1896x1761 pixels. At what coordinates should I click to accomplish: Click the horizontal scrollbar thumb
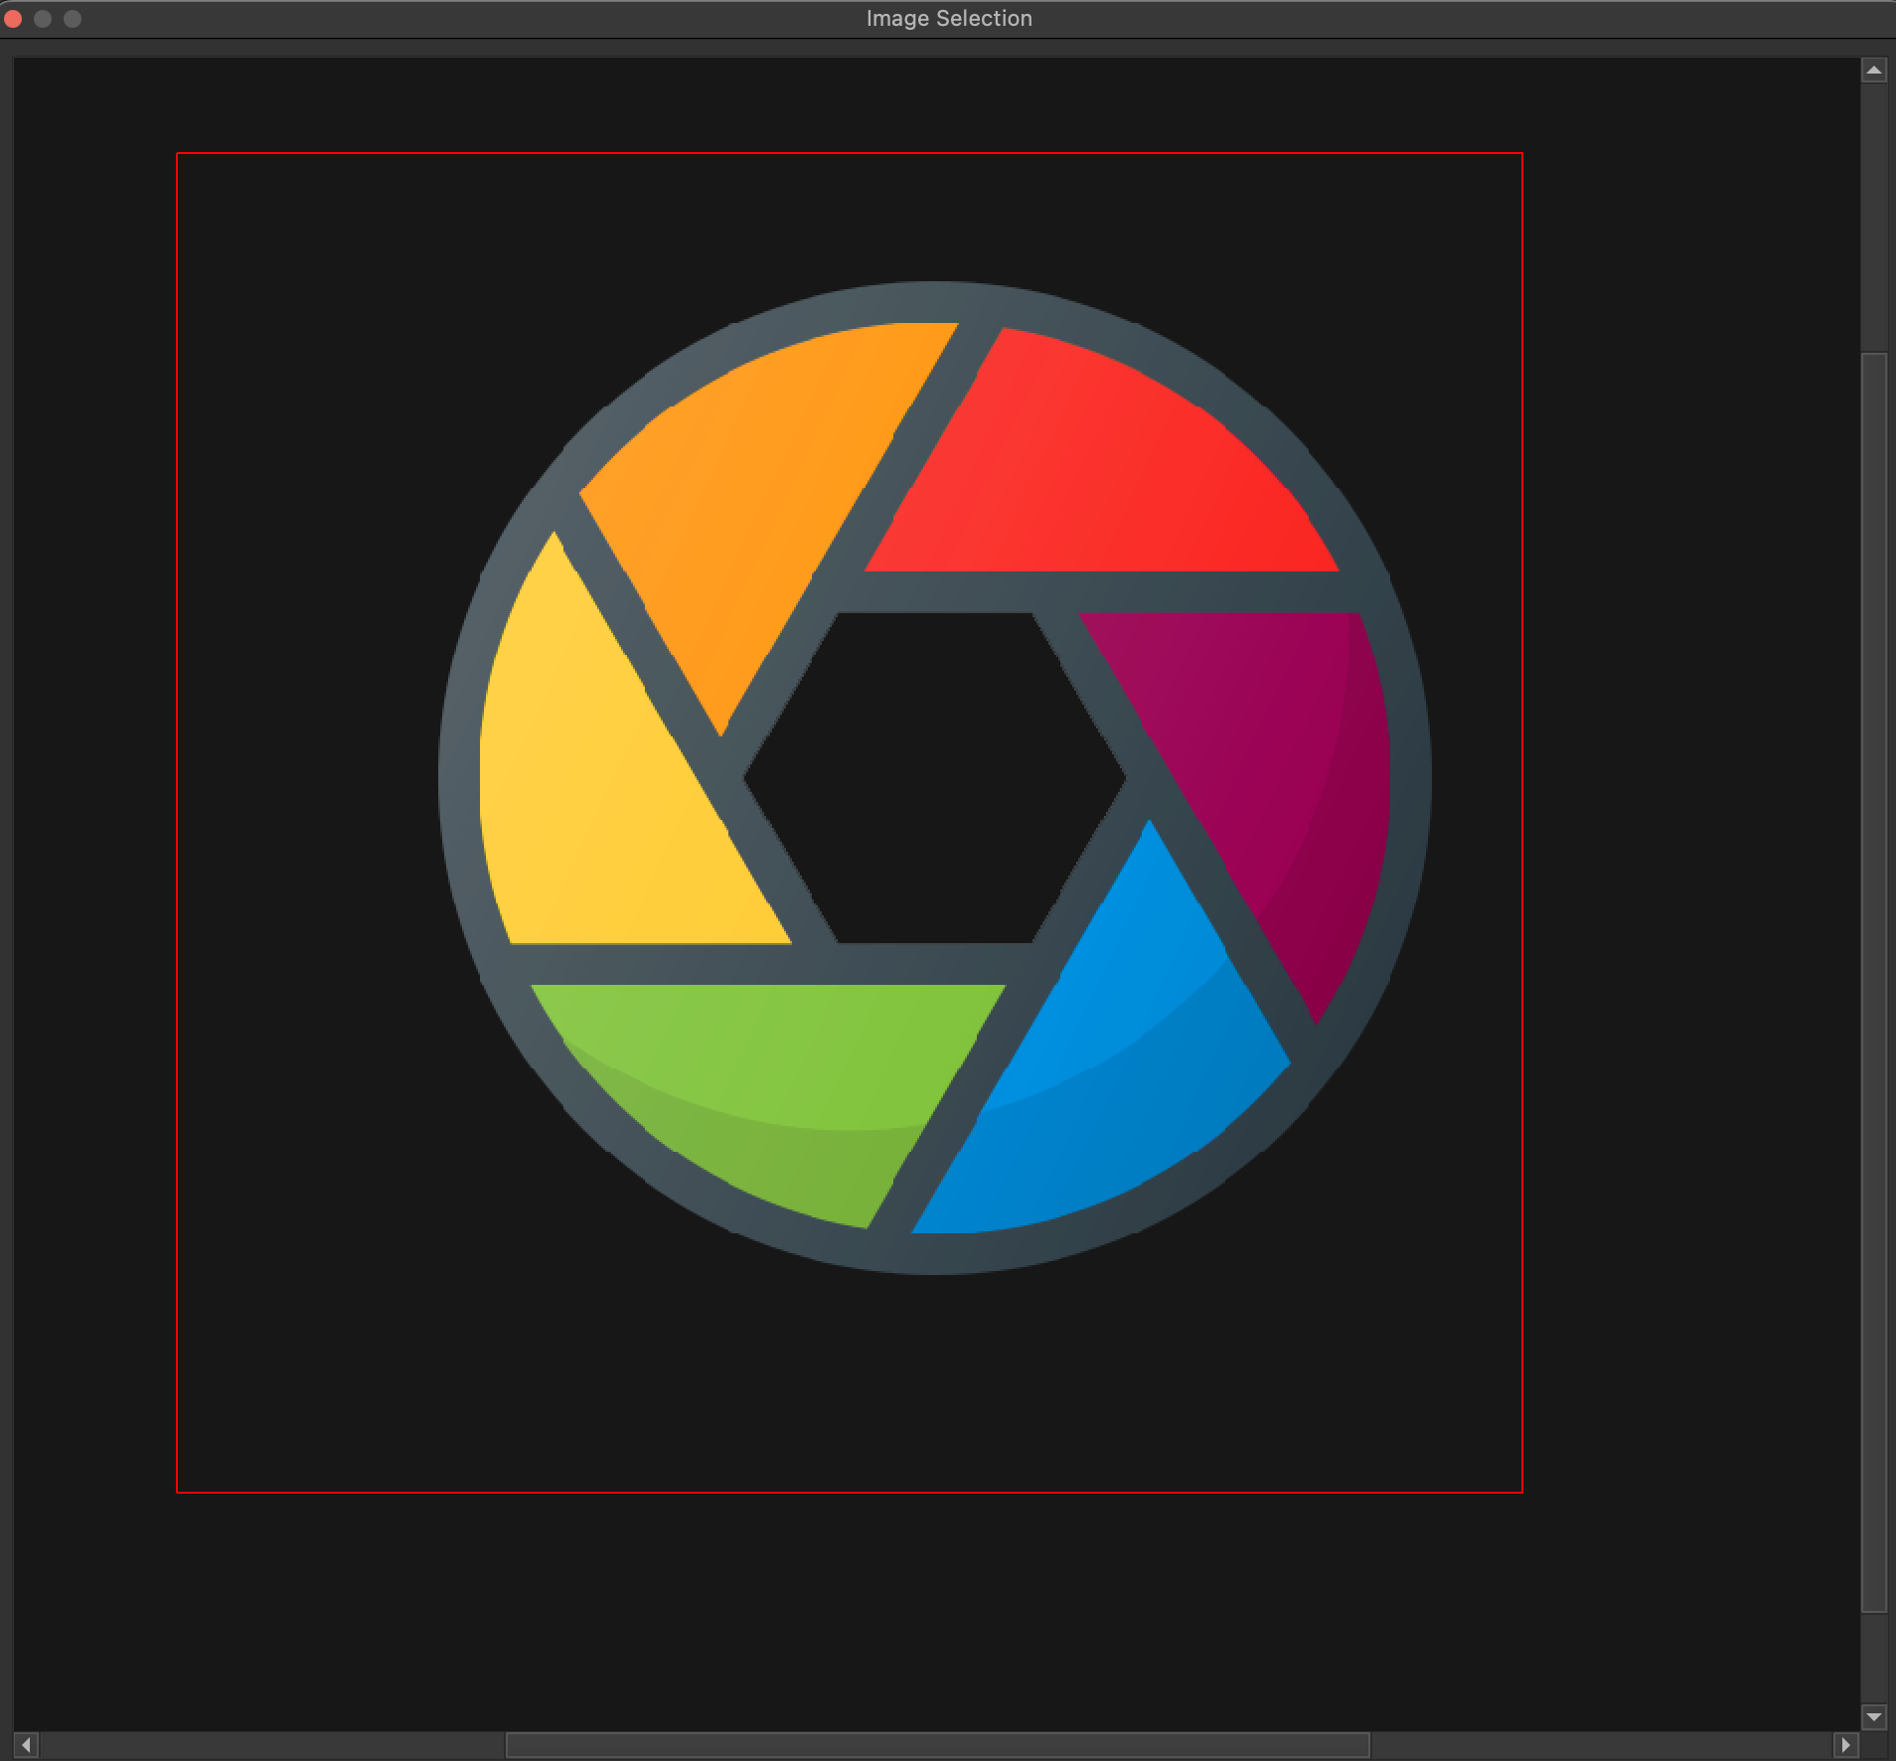pos(938,1745)
